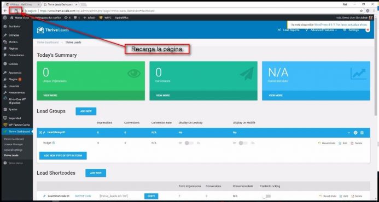Open All-in-One WP Migration in sidebar
Screen dimensions: 379x202
click(x=16, y=101)
